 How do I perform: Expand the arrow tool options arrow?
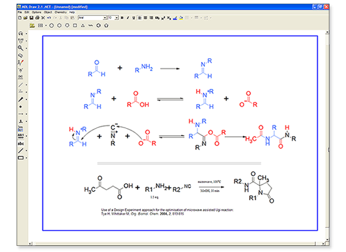(x=26, y=114)
